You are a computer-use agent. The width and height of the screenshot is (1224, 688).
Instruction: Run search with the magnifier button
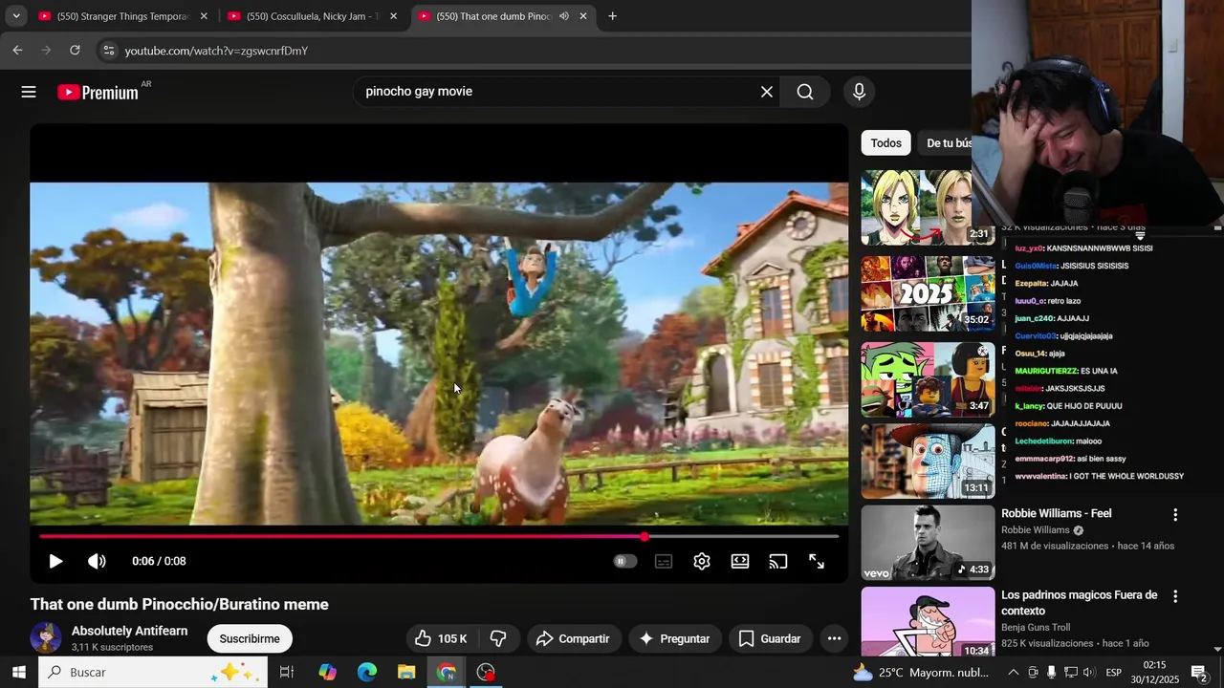[805, 92]
